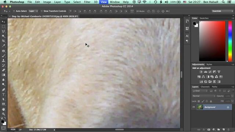
Task: Open the Character panel icon
Action: 187,36
